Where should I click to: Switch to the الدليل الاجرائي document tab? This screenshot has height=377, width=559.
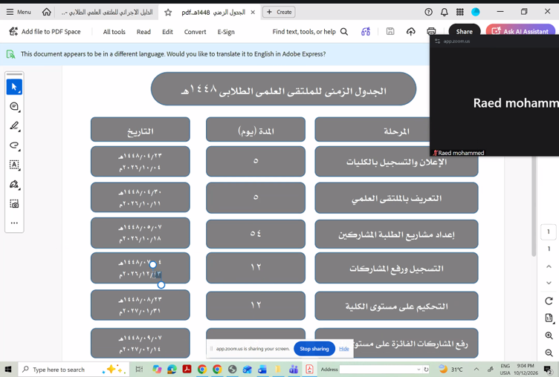point(107,13)
